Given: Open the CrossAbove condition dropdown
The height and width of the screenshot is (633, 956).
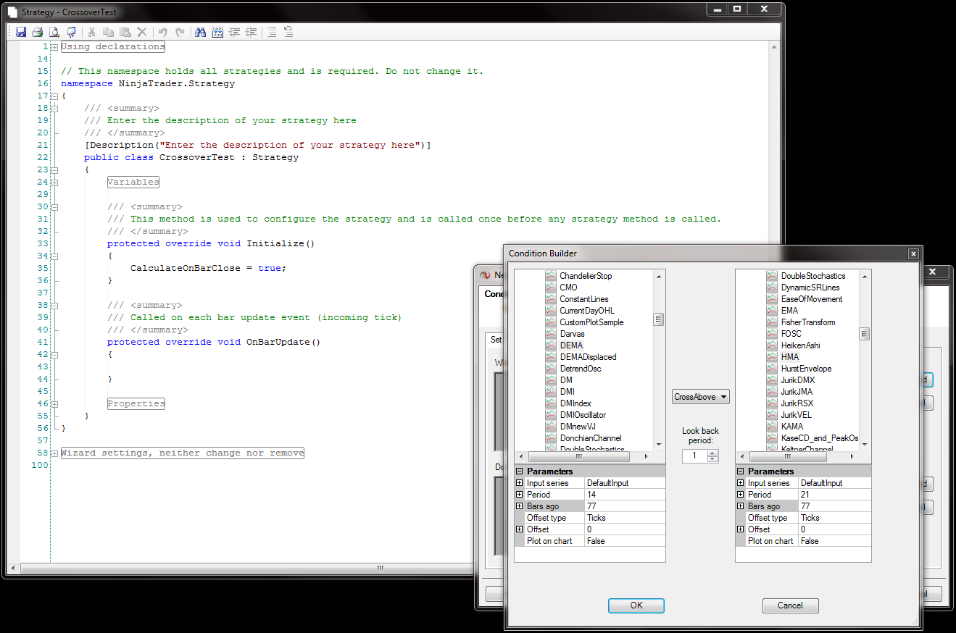Looking at the screenshot, I should point(700,397).
